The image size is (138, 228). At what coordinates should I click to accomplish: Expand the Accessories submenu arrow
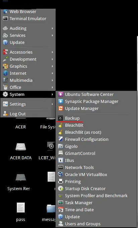[52, 52]
